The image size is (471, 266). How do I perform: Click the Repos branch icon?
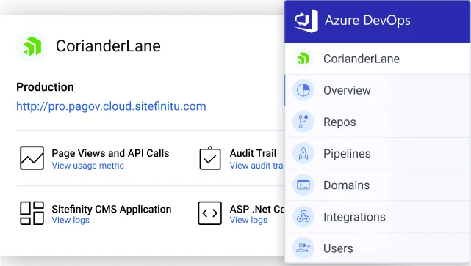[303, 122]
